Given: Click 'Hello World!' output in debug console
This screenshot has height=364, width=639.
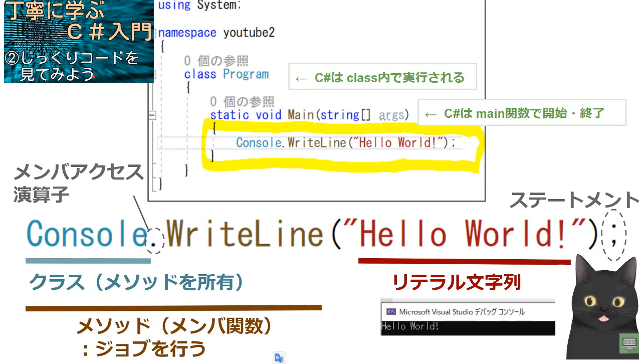Looking at the screenshot, I should coord(410,326).
